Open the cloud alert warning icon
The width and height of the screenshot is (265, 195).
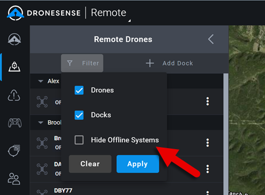pos(14,95)
